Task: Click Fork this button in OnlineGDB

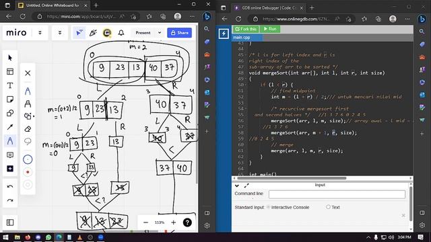Action: (246, 29)
